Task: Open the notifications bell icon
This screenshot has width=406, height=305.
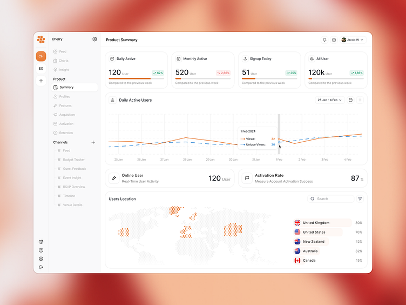Action: [324, 40]
